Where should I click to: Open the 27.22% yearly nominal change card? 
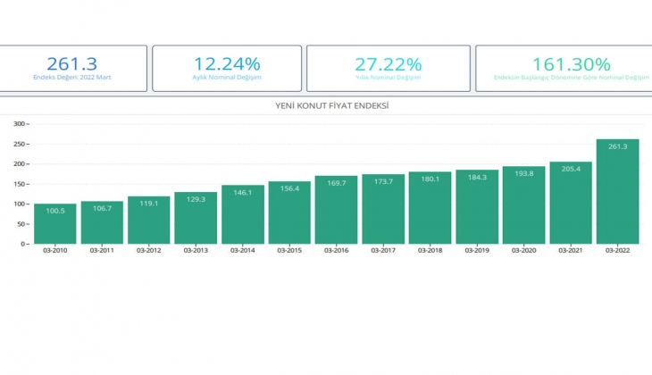click(387, 69)
